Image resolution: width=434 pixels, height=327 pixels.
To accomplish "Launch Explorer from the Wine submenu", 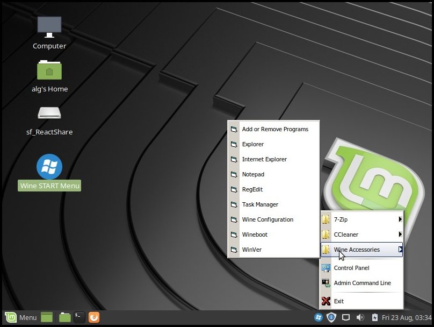I will 273,144.
